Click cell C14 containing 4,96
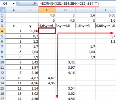Viewport: 116px width, 100px height. pyautogui.click(x=47, y=83)
